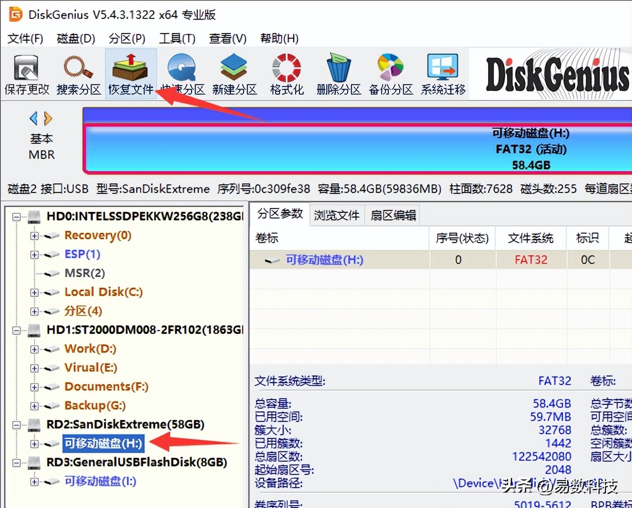This screenshot has width=632, height=508.
Task: Switch to the 浏览文件 tab
Action: tap(336, 215)
